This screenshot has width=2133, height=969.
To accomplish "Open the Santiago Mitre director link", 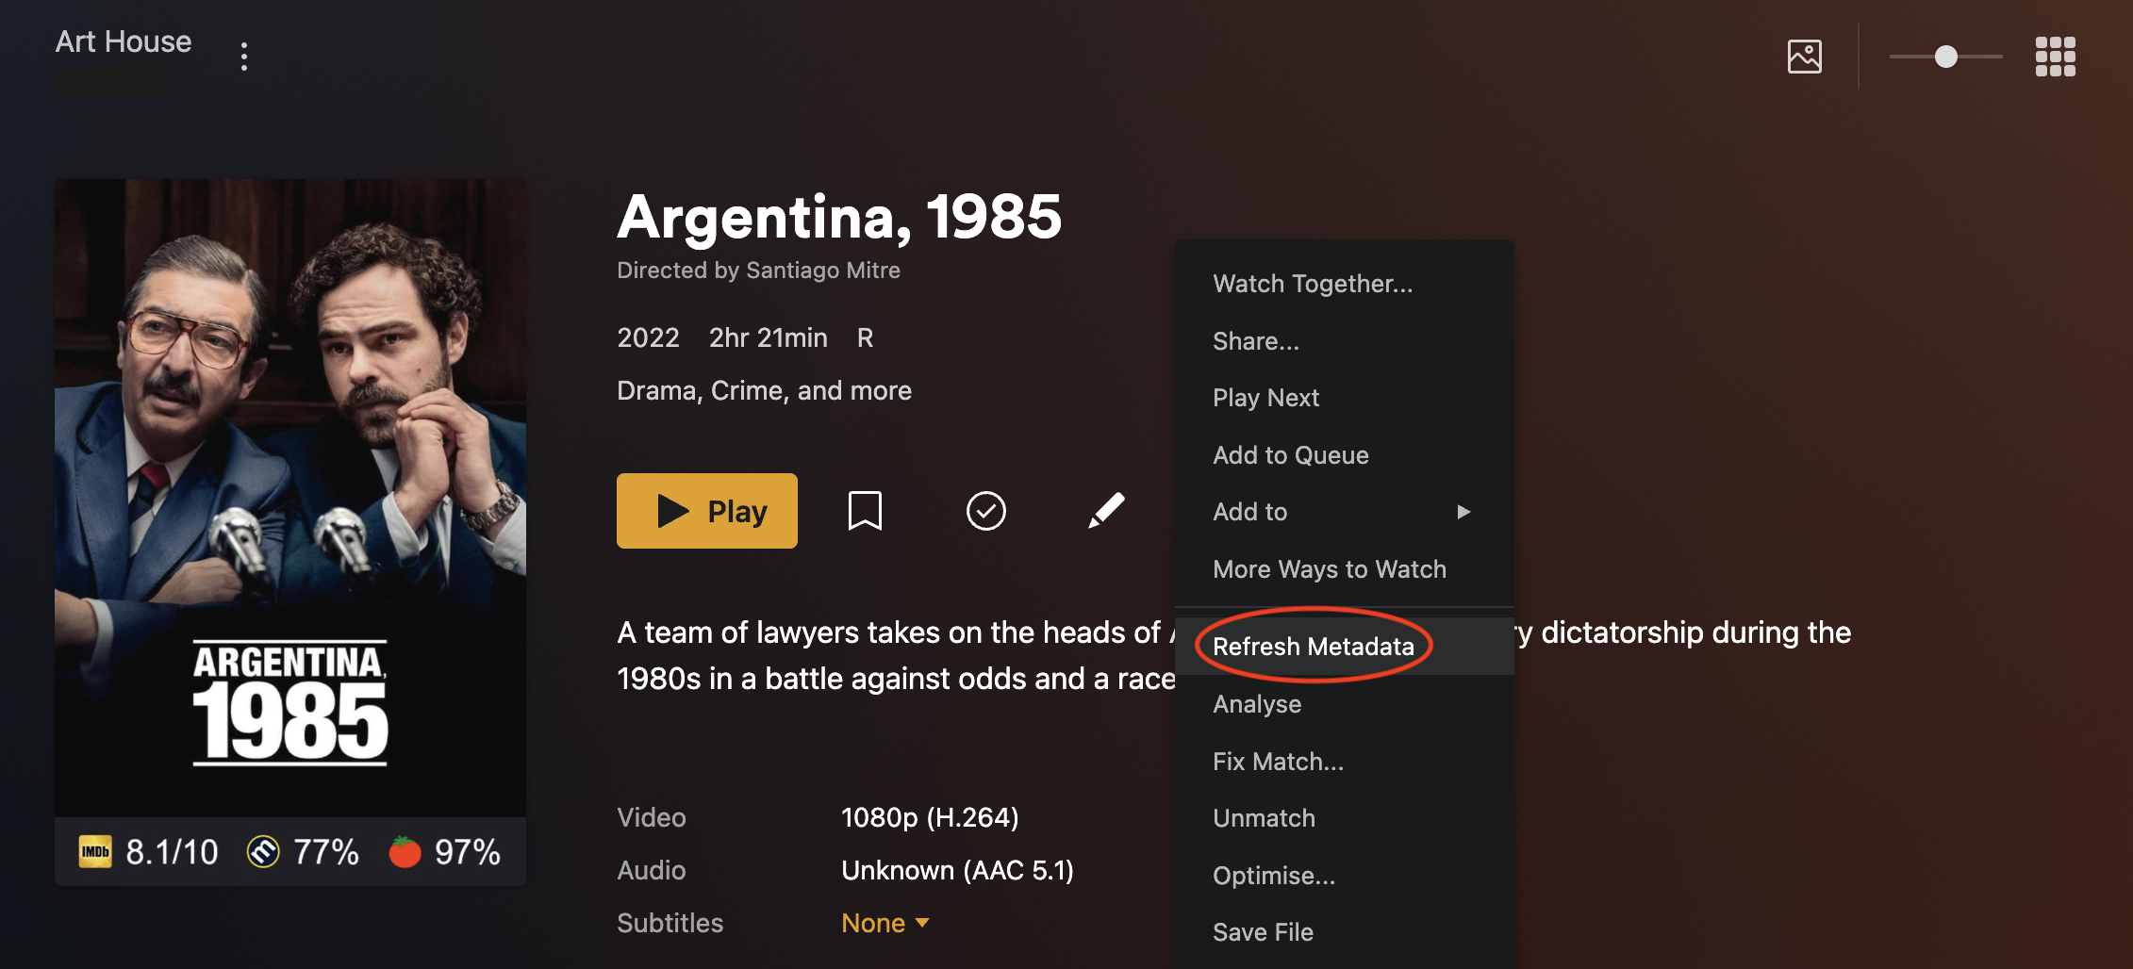I will (822, 271).
